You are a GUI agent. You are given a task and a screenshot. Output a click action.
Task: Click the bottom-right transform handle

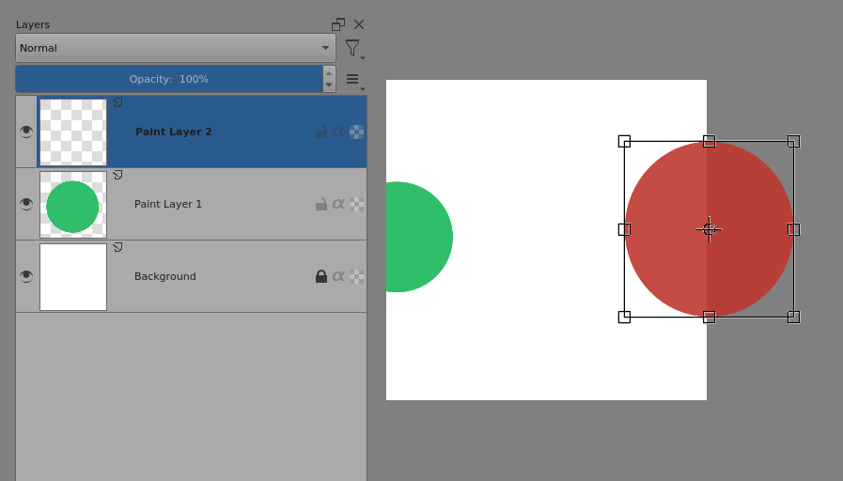pos(793,318)
